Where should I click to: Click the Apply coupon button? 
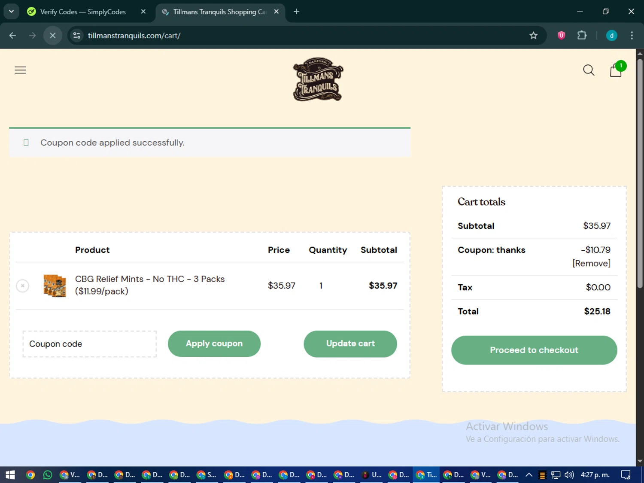point(214,343)
